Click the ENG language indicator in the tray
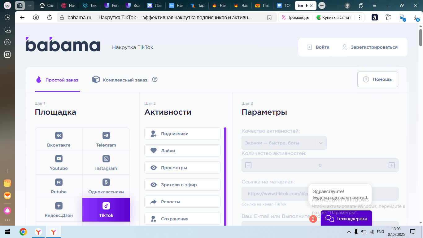The image size is (423, 238). [x=381, y=231]
